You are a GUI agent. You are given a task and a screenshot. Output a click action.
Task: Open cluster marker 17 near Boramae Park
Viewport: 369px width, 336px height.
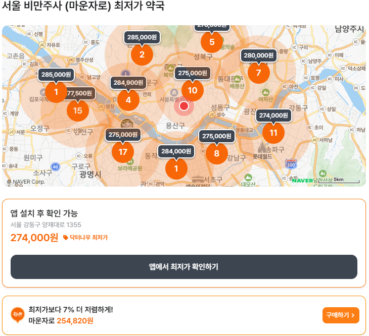coord(123,152)
